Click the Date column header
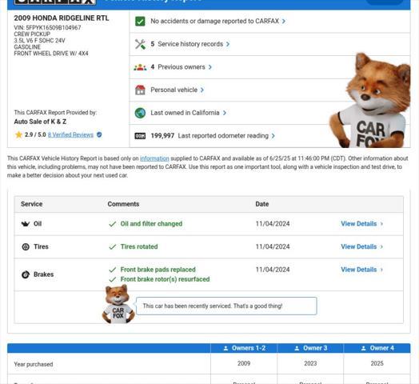Image resolution: width=419 pixels, height=384 pixels. [262, 204]
